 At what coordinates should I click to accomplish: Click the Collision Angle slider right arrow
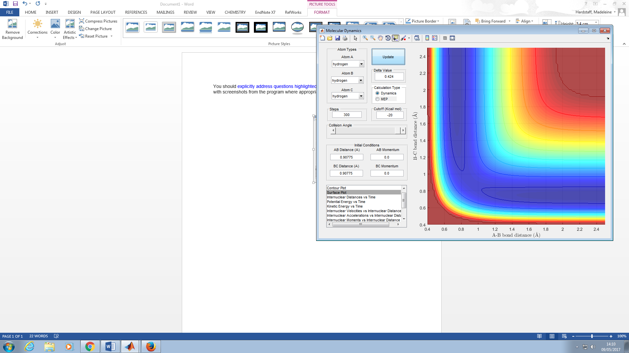click(x=403, y=130)
